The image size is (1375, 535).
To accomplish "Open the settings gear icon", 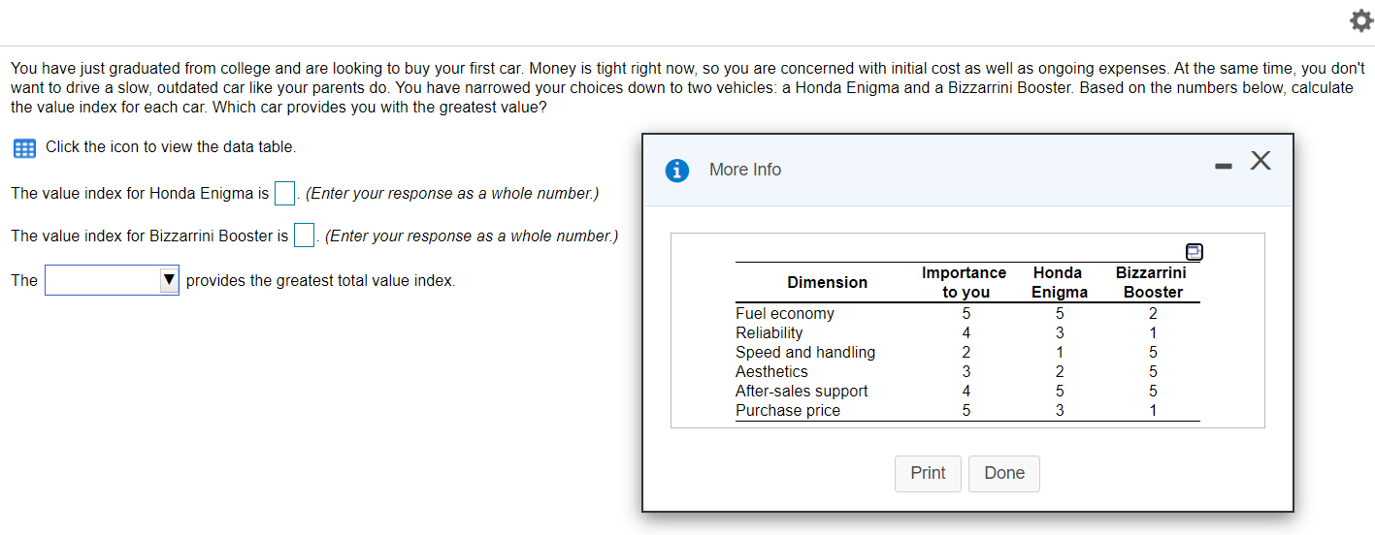I will (1357, 23).
